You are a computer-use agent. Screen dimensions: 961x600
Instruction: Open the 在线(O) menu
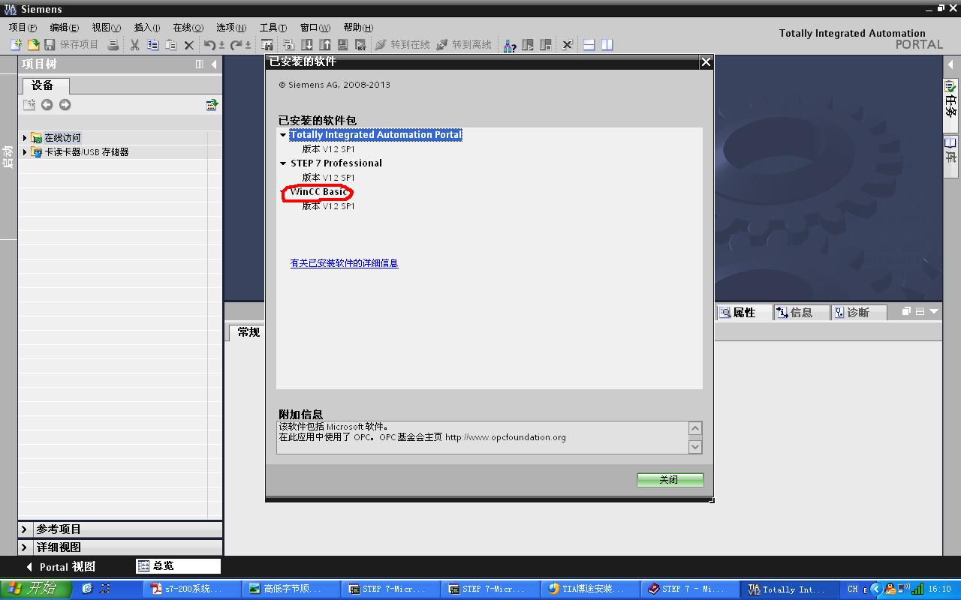[188, 28]
